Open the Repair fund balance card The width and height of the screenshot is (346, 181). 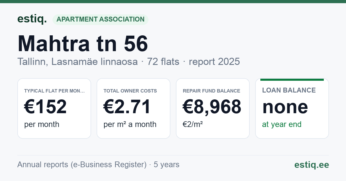[x=213, y=108]
